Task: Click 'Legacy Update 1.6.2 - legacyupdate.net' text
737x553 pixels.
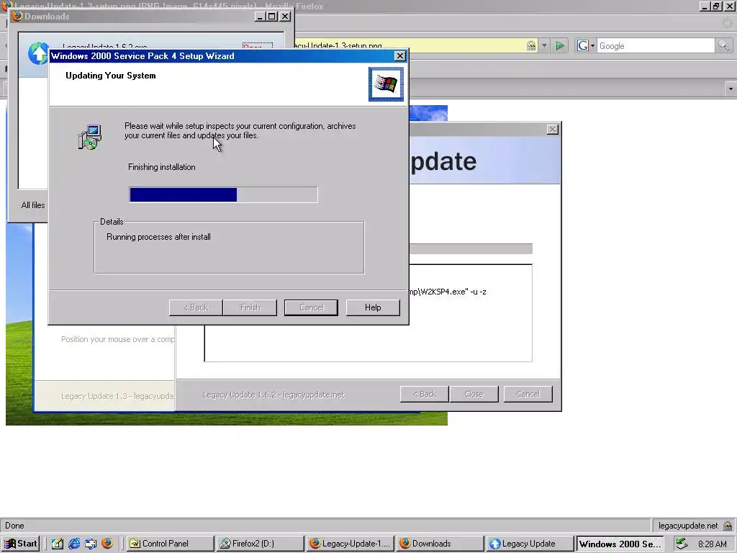Action: pos(273,395)
